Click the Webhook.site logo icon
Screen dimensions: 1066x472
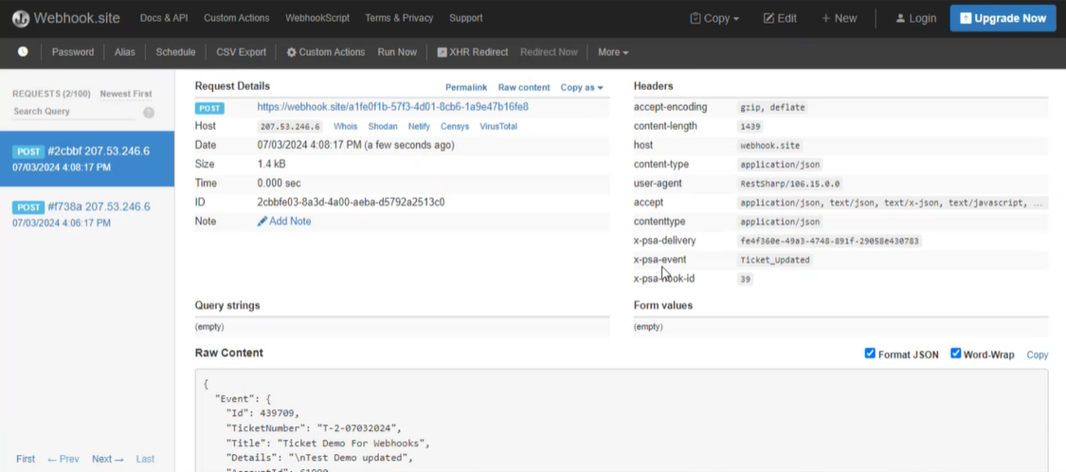[20, 18]
